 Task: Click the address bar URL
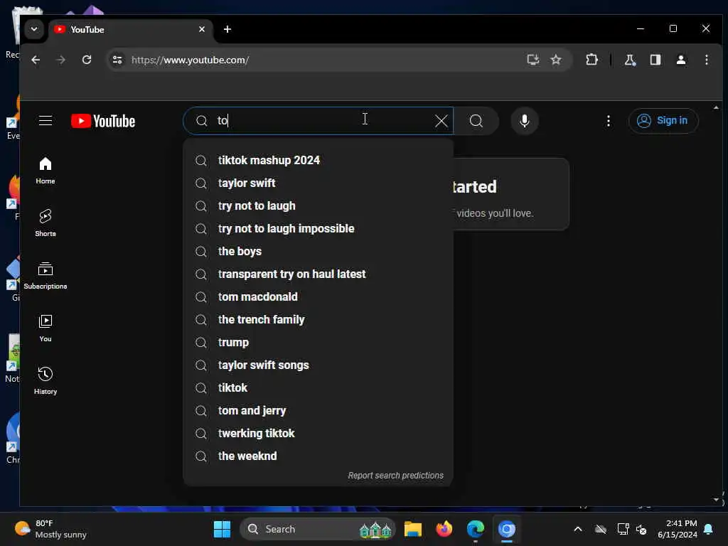coord(191,60)
